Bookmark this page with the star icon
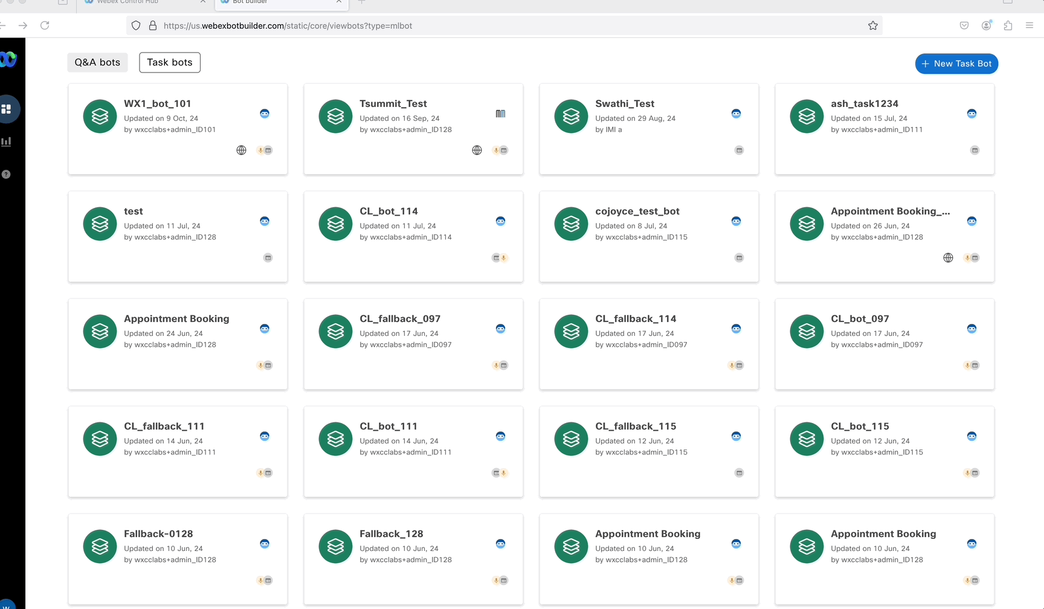Screen dimensions: 1044x609 (872, 25)
